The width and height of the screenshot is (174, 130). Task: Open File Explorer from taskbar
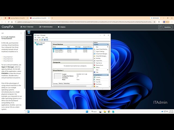(105, 112)
